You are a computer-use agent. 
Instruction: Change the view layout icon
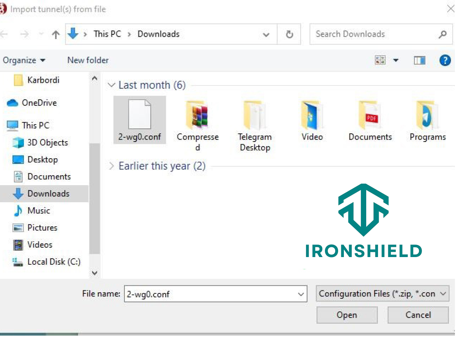[x=380, y=60]
